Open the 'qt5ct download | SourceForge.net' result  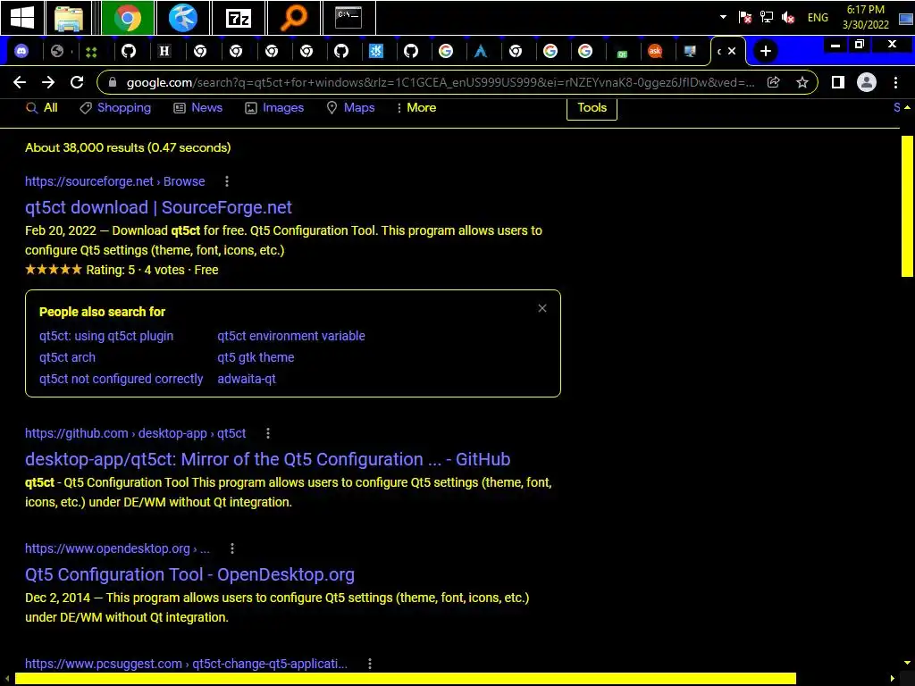tap(158, 207)
